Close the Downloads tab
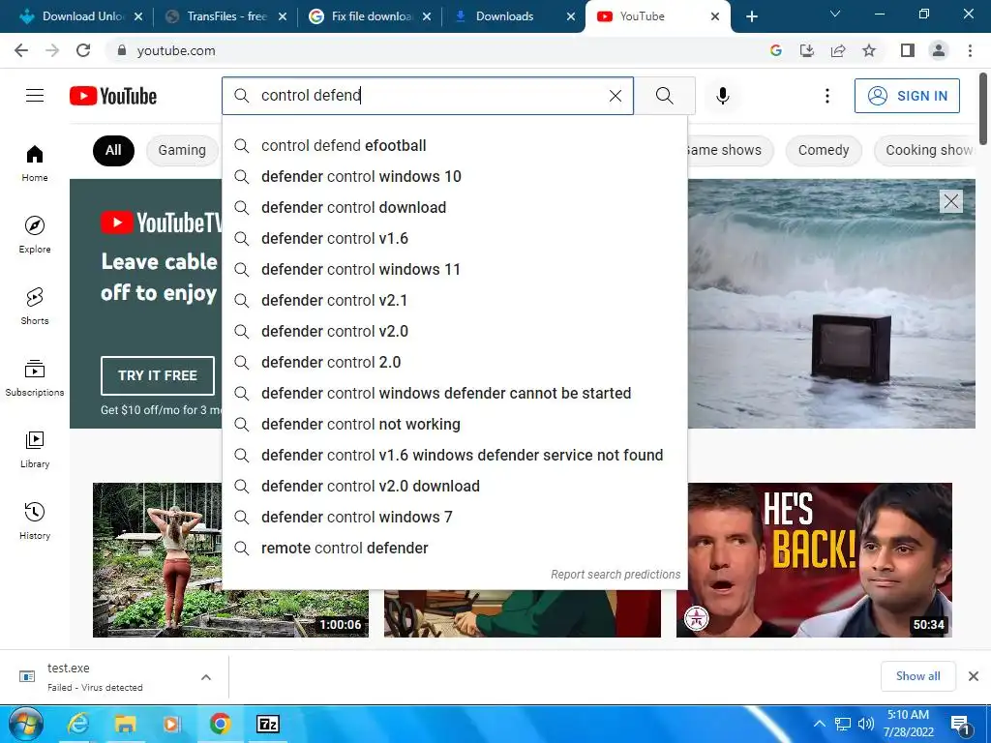991x743 pixels. click(571, 16)
